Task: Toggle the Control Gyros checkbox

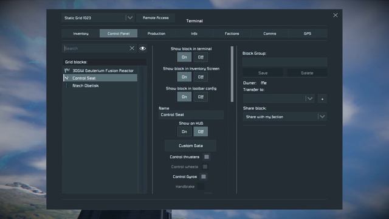Action: pyautogui.click(x=204, y=177)
